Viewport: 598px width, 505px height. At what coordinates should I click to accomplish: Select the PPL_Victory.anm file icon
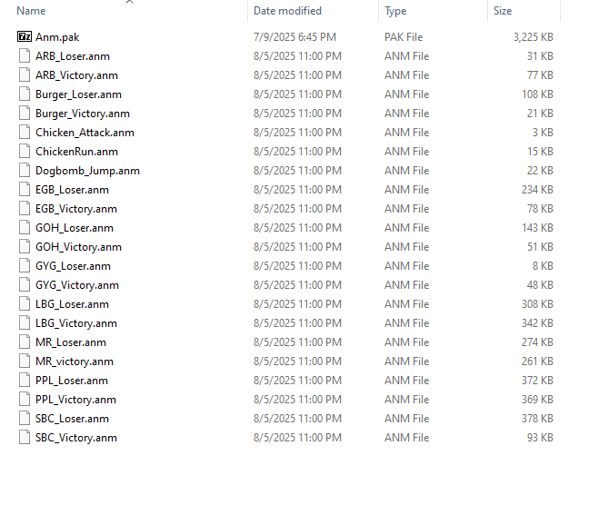25,399
